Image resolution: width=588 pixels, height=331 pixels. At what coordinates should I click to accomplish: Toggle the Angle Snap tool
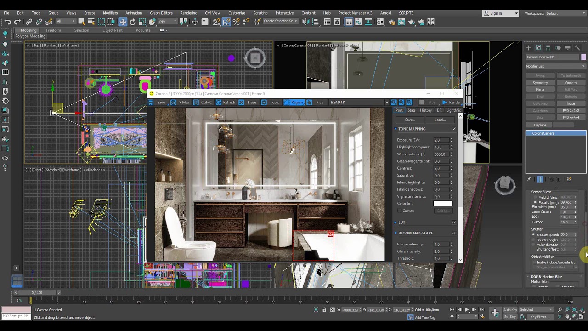[227, 22]
